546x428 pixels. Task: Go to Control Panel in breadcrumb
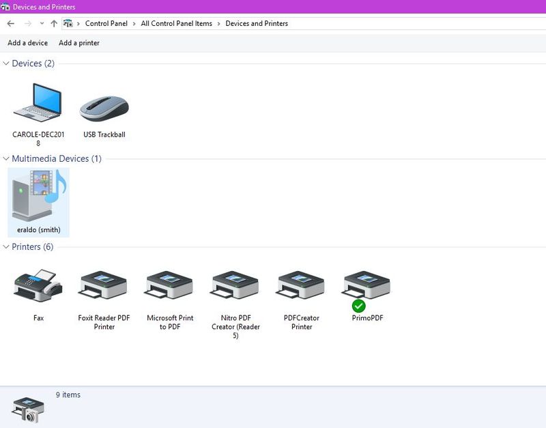pyautogui.click(x=106, y=23)
